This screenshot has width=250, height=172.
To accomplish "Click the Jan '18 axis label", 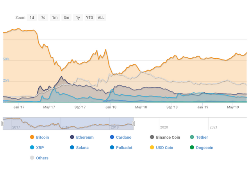I will [111, 107].
